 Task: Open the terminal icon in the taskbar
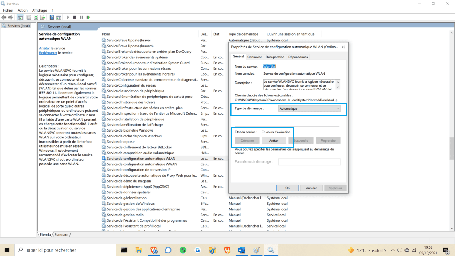point(124,250)
